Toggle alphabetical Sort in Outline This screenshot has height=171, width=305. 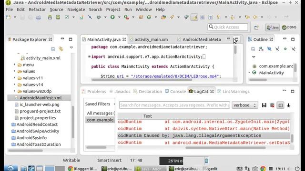click(x=261, y=49)
